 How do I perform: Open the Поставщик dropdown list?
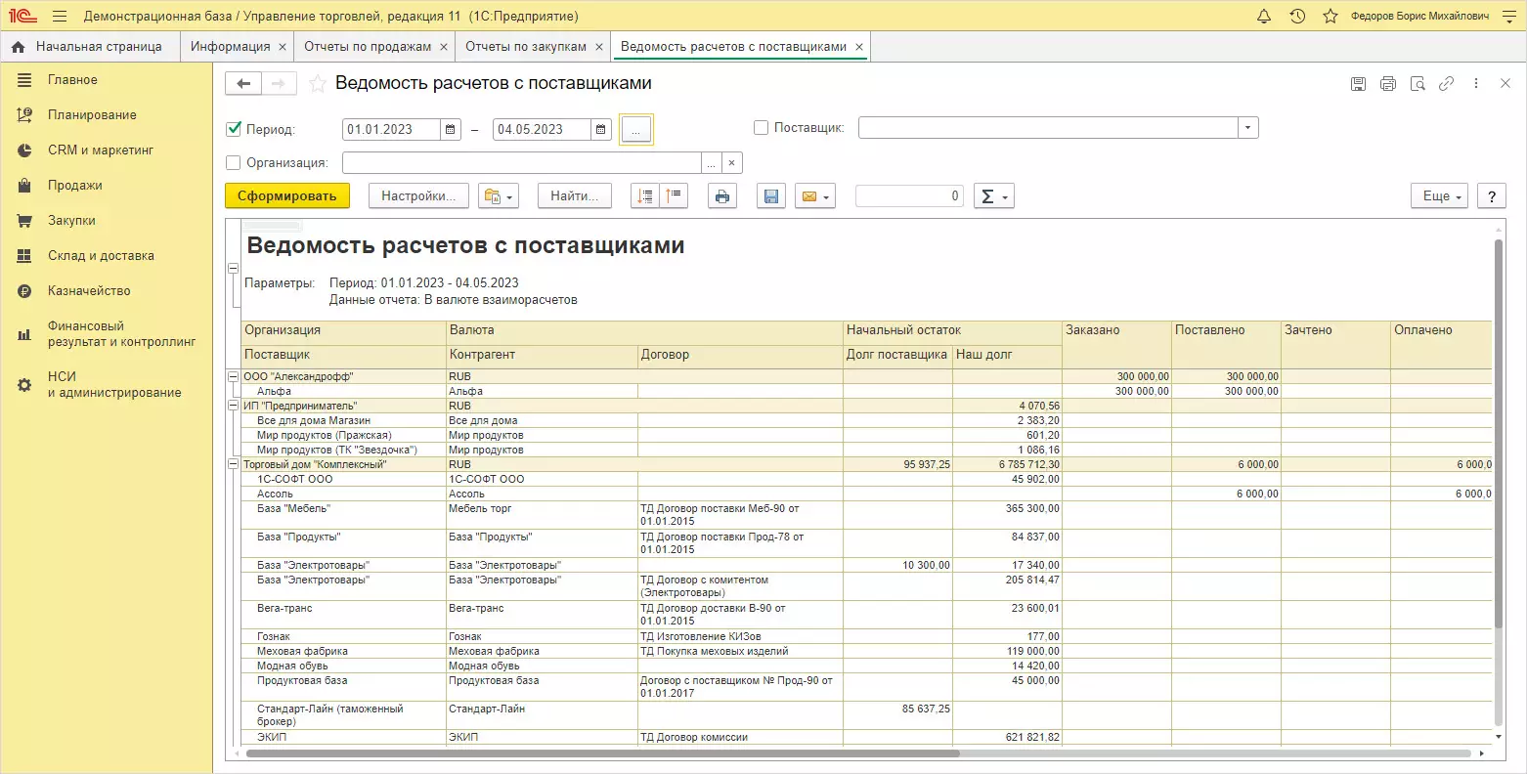(x=1247, y=128)
